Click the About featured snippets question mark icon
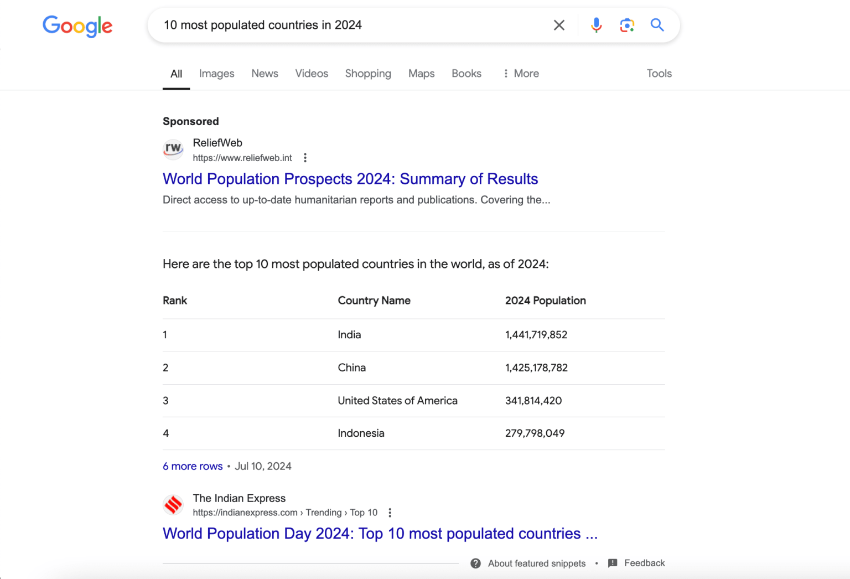Viewport: 850px width, 579px height. tap(475, 563)
